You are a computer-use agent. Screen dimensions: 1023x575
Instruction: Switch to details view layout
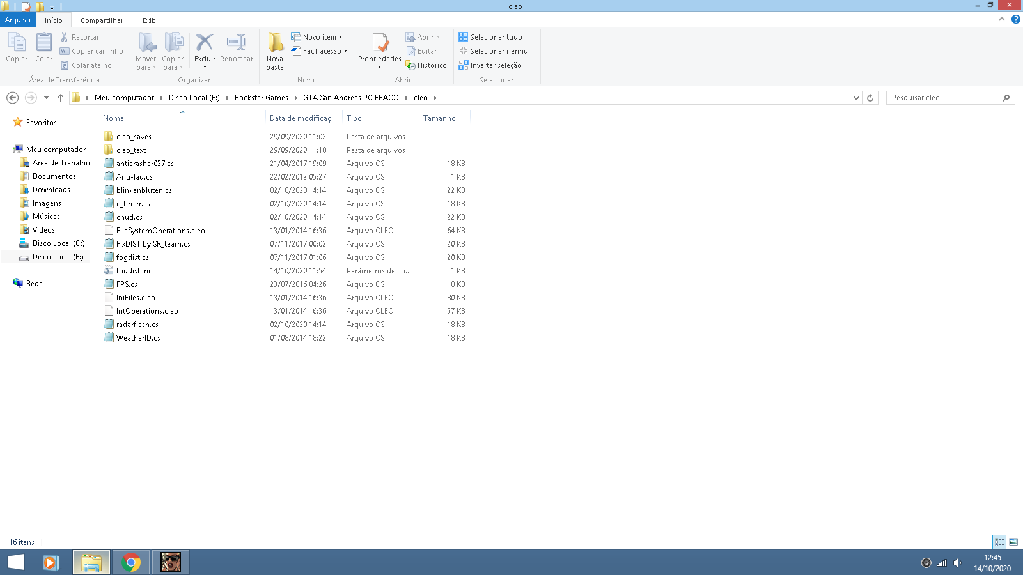999,542
